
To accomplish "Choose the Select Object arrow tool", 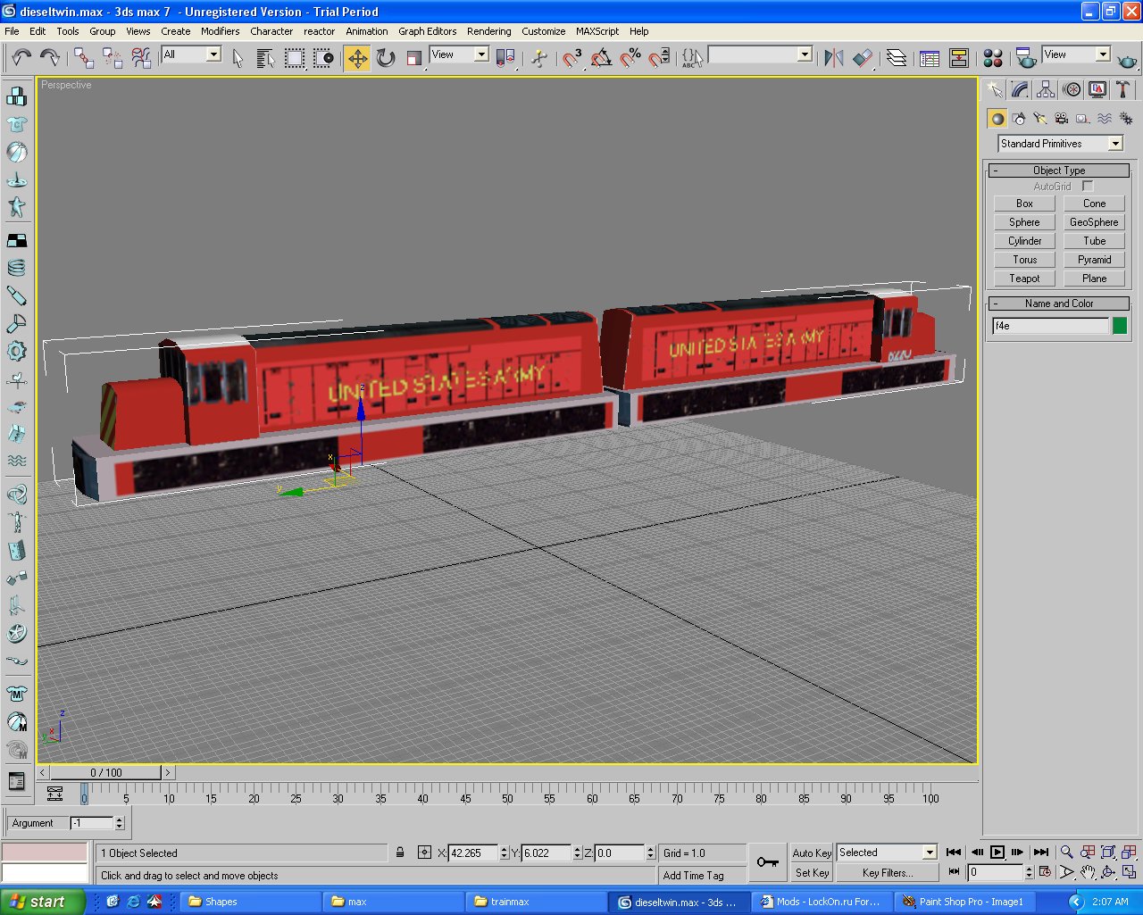I will coord(238,58).
